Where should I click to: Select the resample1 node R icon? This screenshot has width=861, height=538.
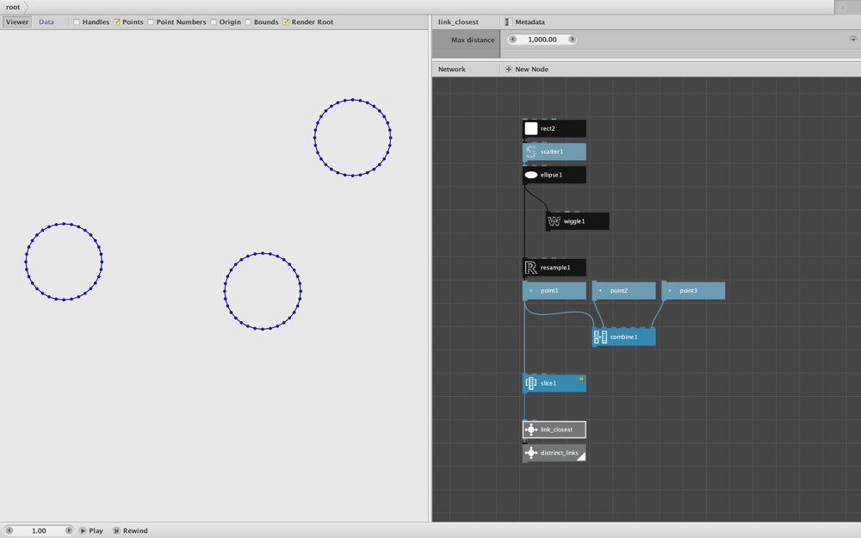(530, 268)
